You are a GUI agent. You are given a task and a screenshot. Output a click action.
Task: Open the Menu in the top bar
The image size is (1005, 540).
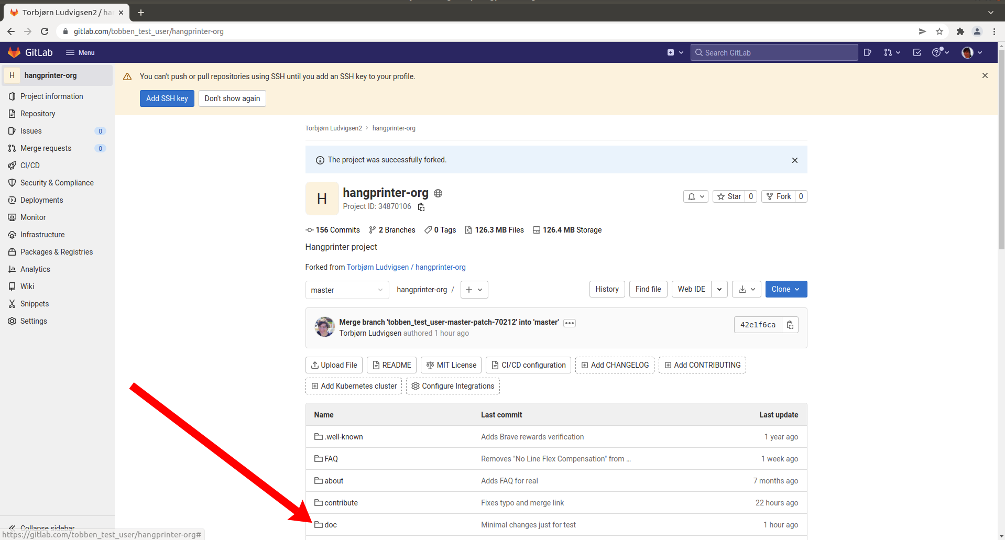point(80,52)
